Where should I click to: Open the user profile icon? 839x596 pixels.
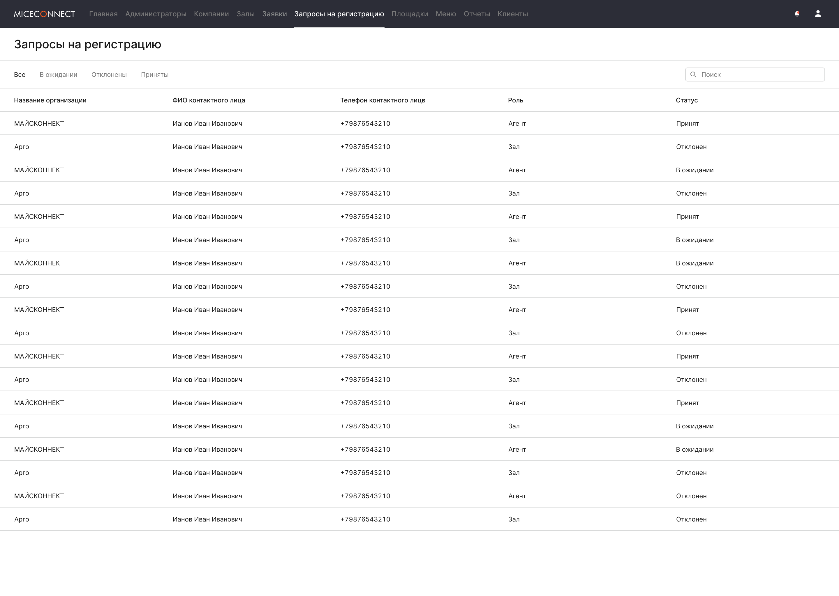point(818,14)
